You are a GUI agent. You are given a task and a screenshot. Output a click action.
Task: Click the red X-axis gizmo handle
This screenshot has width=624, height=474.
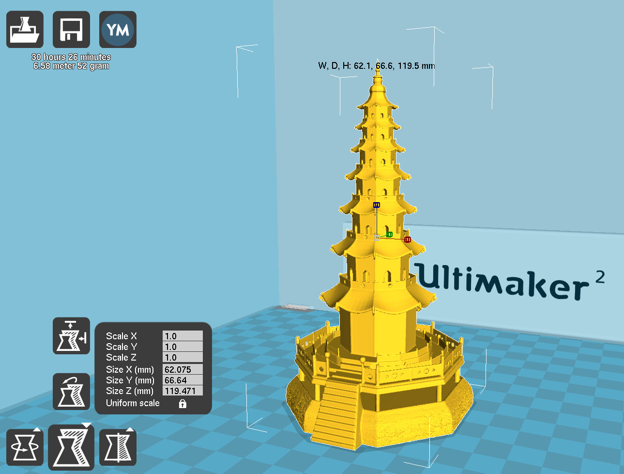(407, 238)
